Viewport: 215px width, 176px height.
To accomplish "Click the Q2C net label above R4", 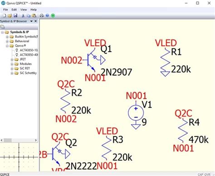I will click(x=183, y=113).
